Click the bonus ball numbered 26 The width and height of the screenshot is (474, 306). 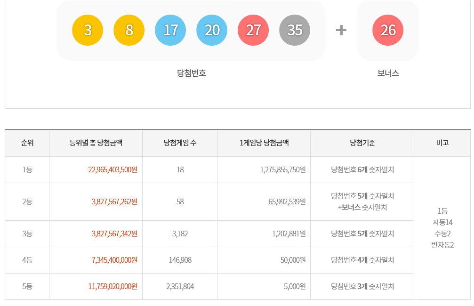click(388, 30)
